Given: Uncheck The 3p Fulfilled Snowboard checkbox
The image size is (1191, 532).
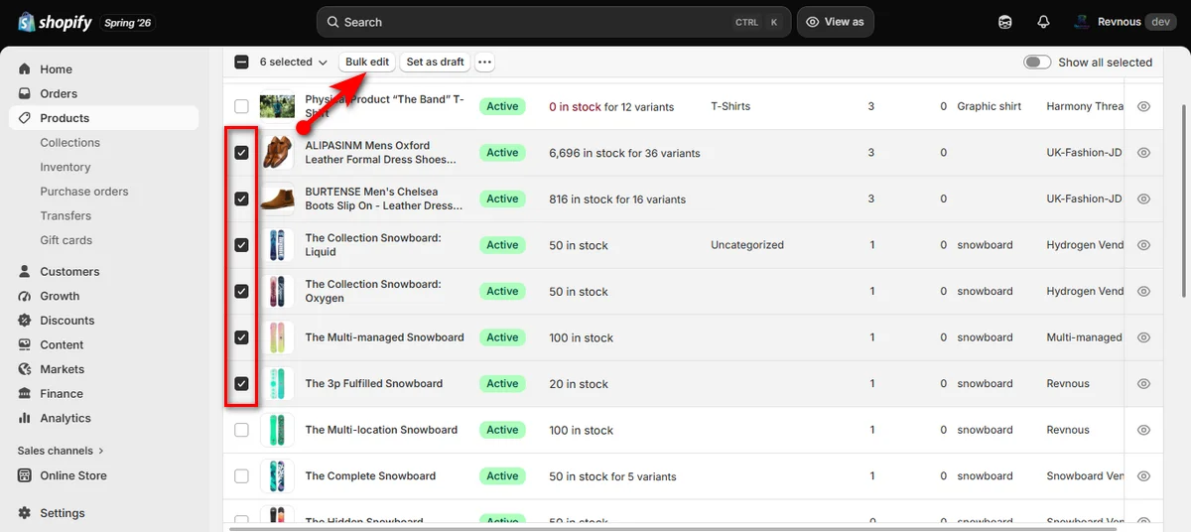Looking at the screenshot, I should (241, 383).
